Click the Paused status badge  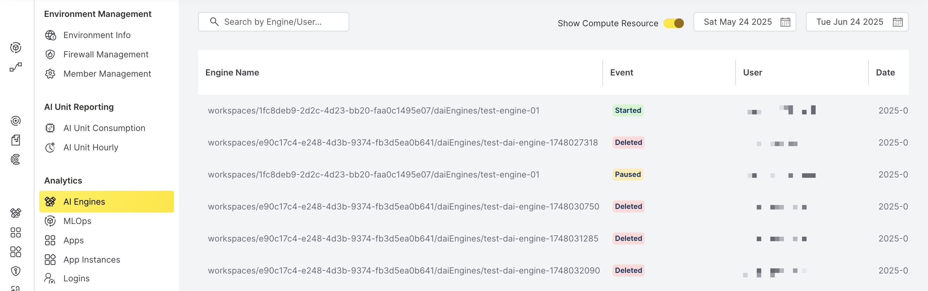pyautogui.click(x=627, y=174)
